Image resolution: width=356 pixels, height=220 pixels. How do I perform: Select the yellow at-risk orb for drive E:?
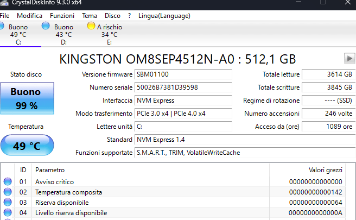point(91,26)
